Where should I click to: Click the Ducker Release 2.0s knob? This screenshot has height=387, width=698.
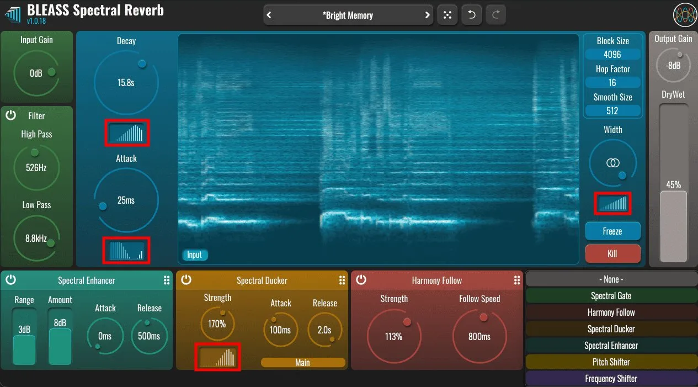tap(324, 330)
